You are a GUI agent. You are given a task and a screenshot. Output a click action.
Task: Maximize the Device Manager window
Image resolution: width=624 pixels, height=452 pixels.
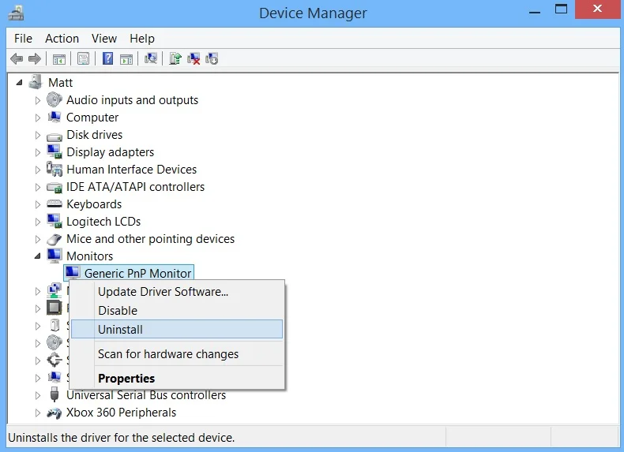coord(561,9)
